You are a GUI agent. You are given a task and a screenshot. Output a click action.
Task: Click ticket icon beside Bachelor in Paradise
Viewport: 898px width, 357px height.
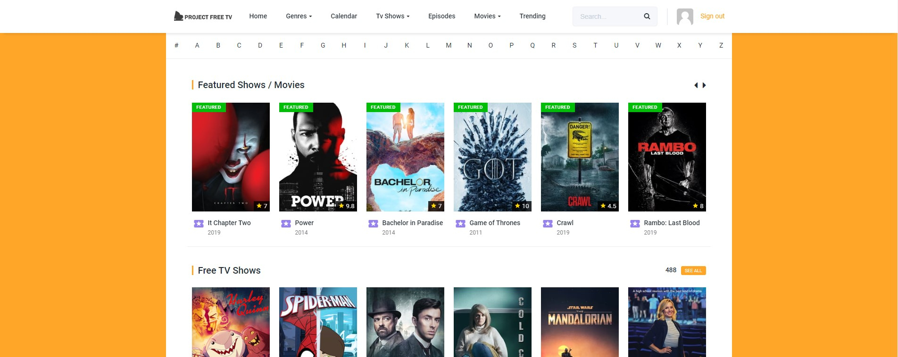(373, 224)
